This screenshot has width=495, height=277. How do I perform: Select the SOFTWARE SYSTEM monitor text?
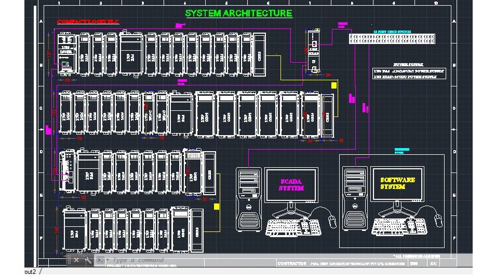point(397,183)
